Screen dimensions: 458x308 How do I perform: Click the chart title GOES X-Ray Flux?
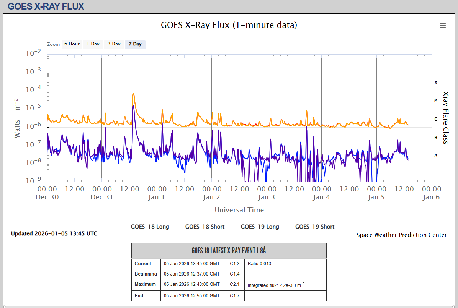pos(229,25)
